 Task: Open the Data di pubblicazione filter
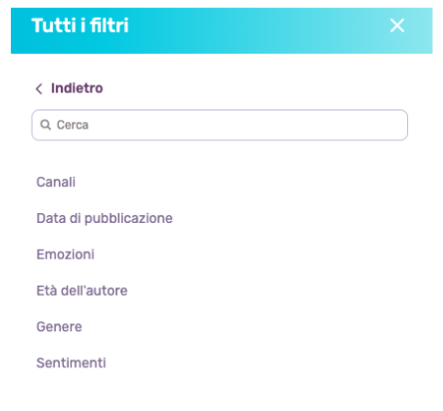[105, 218]
